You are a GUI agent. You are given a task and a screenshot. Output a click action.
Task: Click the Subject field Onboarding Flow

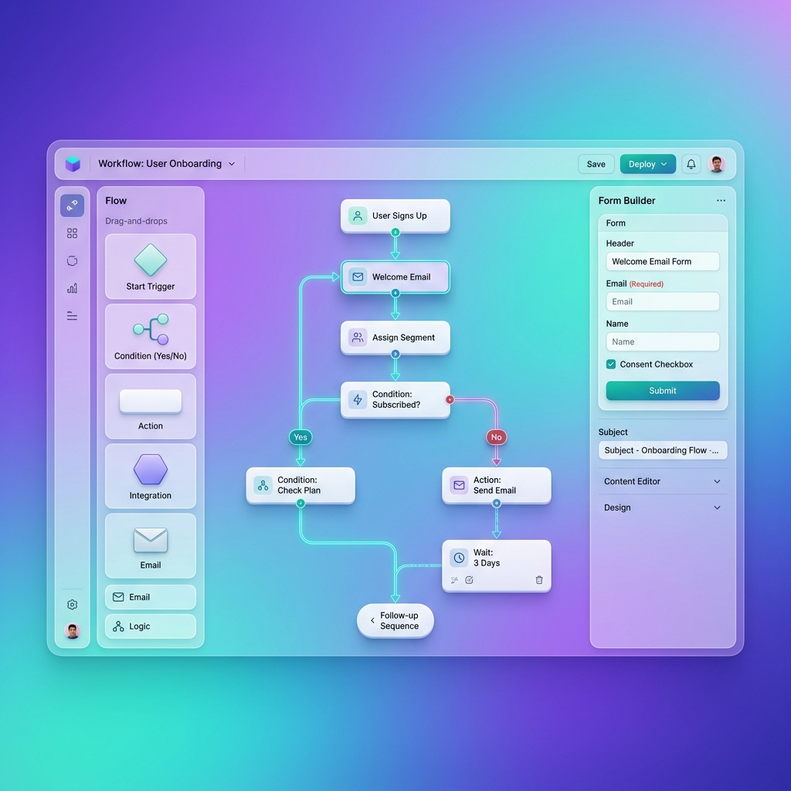(662, 450)
